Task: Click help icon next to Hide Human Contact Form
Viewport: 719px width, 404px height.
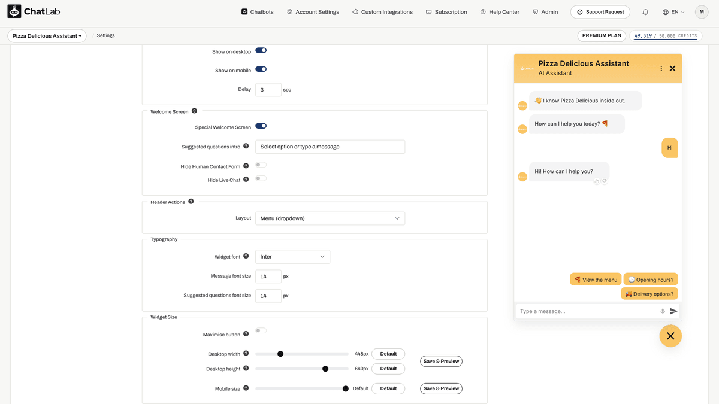Action: [246, 166]
